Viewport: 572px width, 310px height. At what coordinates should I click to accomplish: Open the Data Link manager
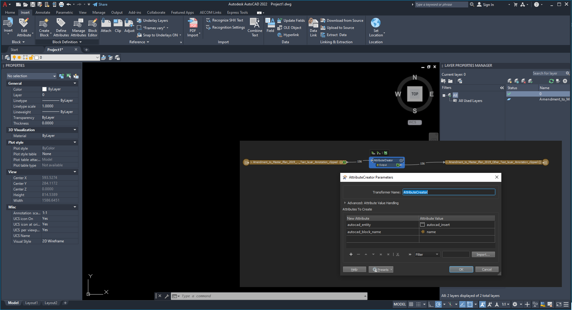pos(313,27)
